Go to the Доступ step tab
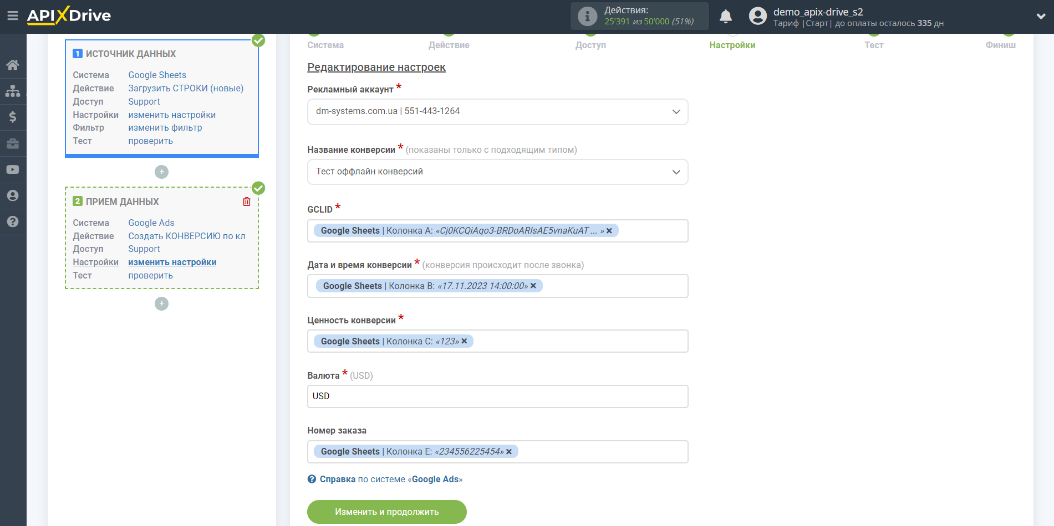This screenshot has width=1054, height=526. (590, 45)
